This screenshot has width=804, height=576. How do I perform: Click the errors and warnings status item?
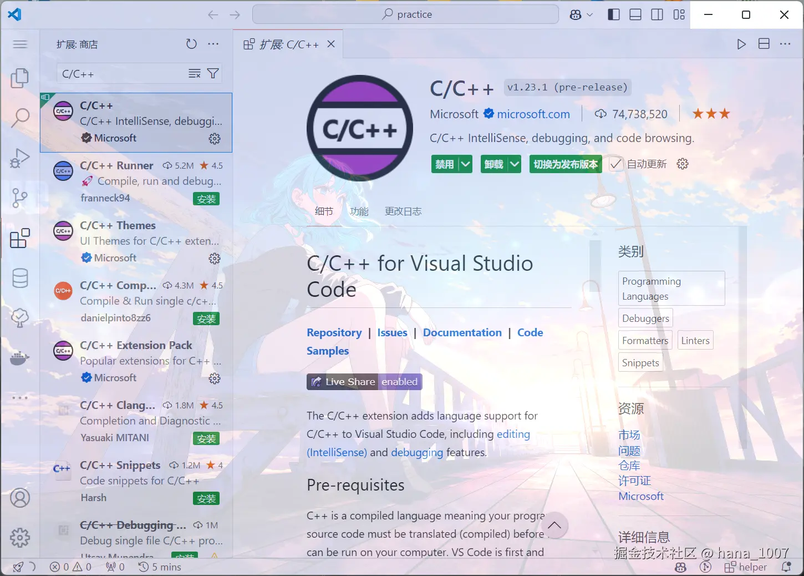pos(70,567)
